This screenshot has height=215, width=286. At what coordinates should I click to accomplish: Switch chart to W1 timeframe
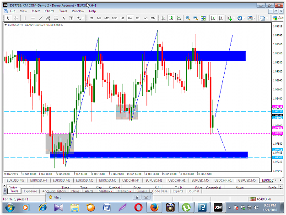pyautogui.click(x=146, y=18)
